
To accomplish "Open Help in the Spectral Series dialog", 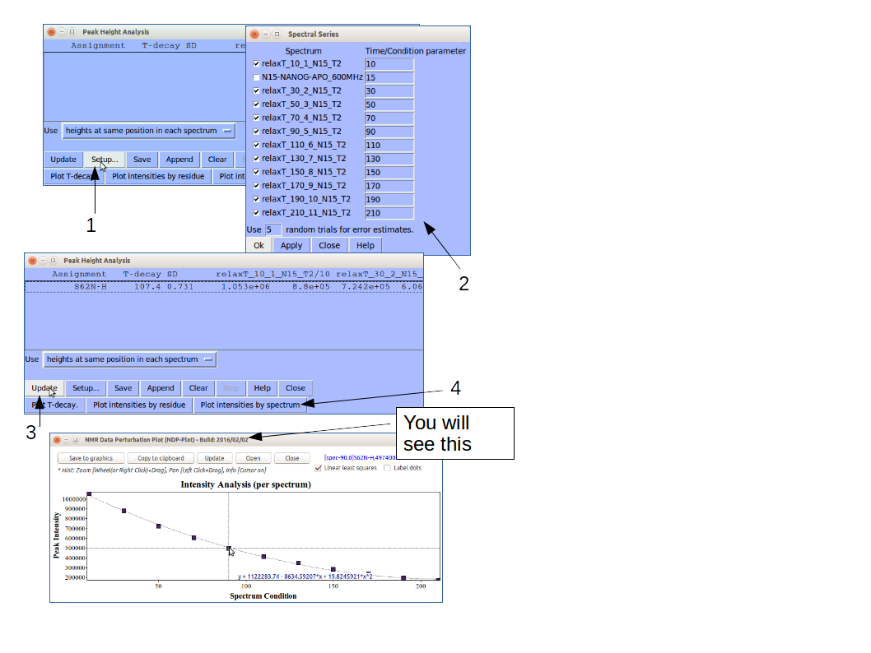I will tap(366, 245).
